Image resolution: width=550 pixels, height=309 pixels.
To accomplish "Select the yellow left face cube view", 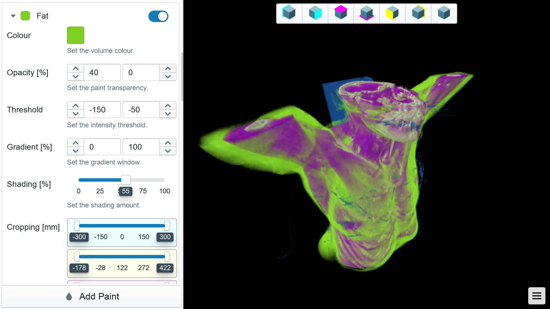I will pyautogui.click(x=392, y=13).
